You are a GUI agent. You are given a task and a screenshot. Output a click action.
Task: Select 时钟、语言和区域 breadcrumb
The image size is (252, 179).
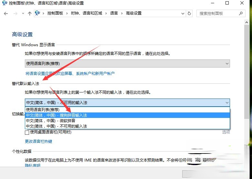(x=87, y=13)
